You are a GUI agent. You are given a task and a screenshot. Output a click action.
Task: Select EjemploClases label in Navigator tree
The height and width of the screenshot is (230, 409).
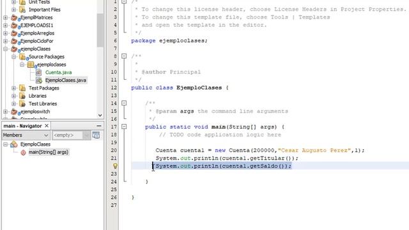pyautogui.click(x=35, y=144)
